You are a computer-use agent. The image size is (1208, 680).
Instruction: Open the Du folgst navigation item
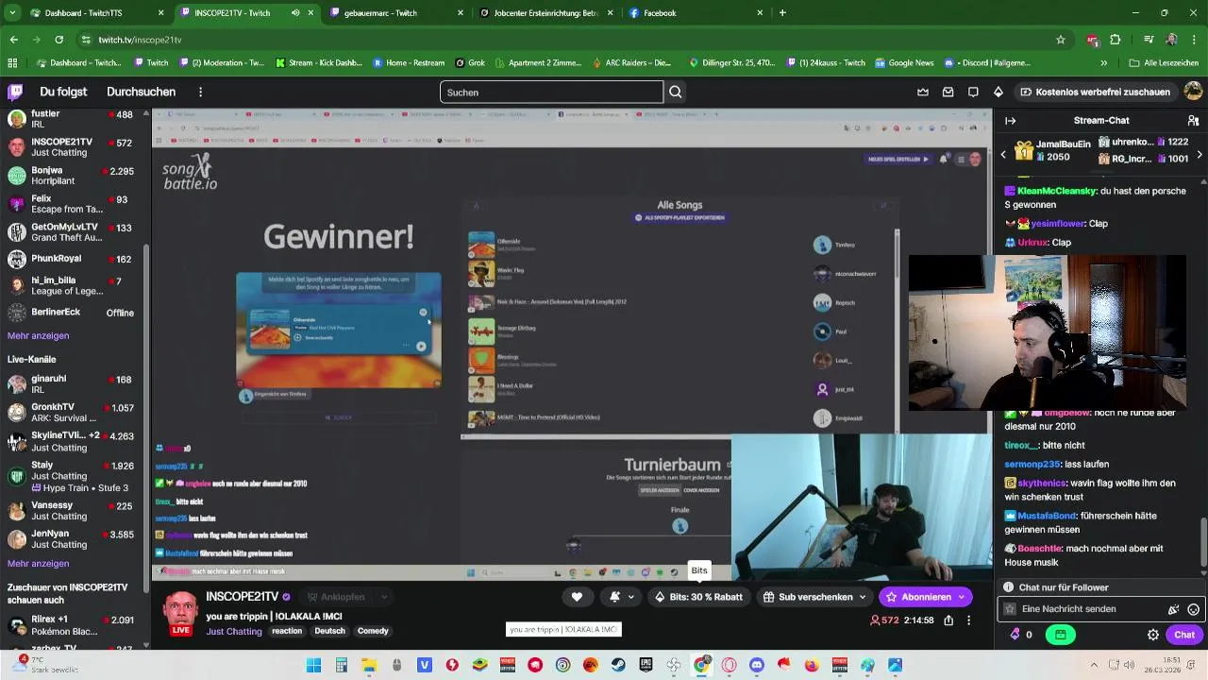pos(63,92)
